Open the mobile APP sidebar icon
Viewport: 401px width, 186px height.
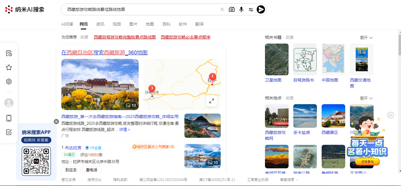click(x=9, y=118)
